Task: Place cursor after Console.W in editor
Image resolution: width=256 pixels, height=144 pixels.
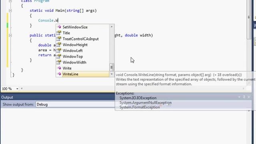Action: click(x=58, y=20)
